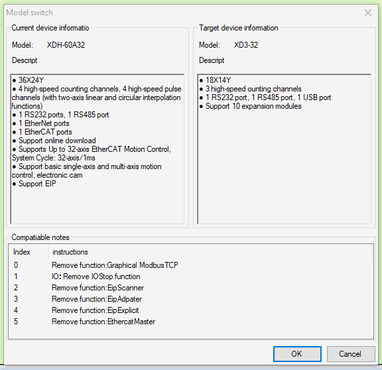The height and width of the screenshot is (370, 382).
Task: Click the Compatiable notes group label
Action: pos(40,237)
